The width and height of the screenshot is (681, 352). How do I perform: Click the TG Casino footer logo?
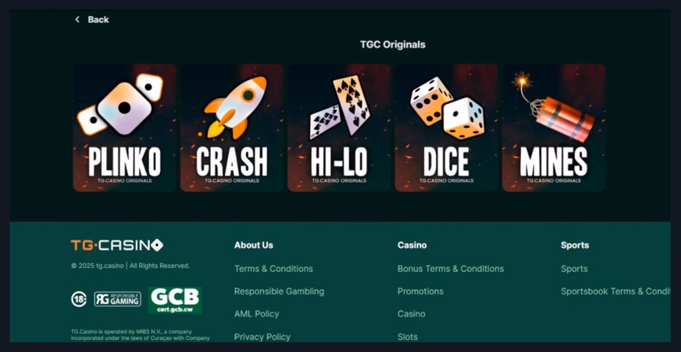117,245
